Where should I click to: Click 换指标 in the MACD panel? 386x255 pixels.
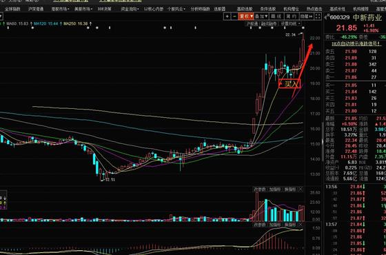click(x=290, y=225)
